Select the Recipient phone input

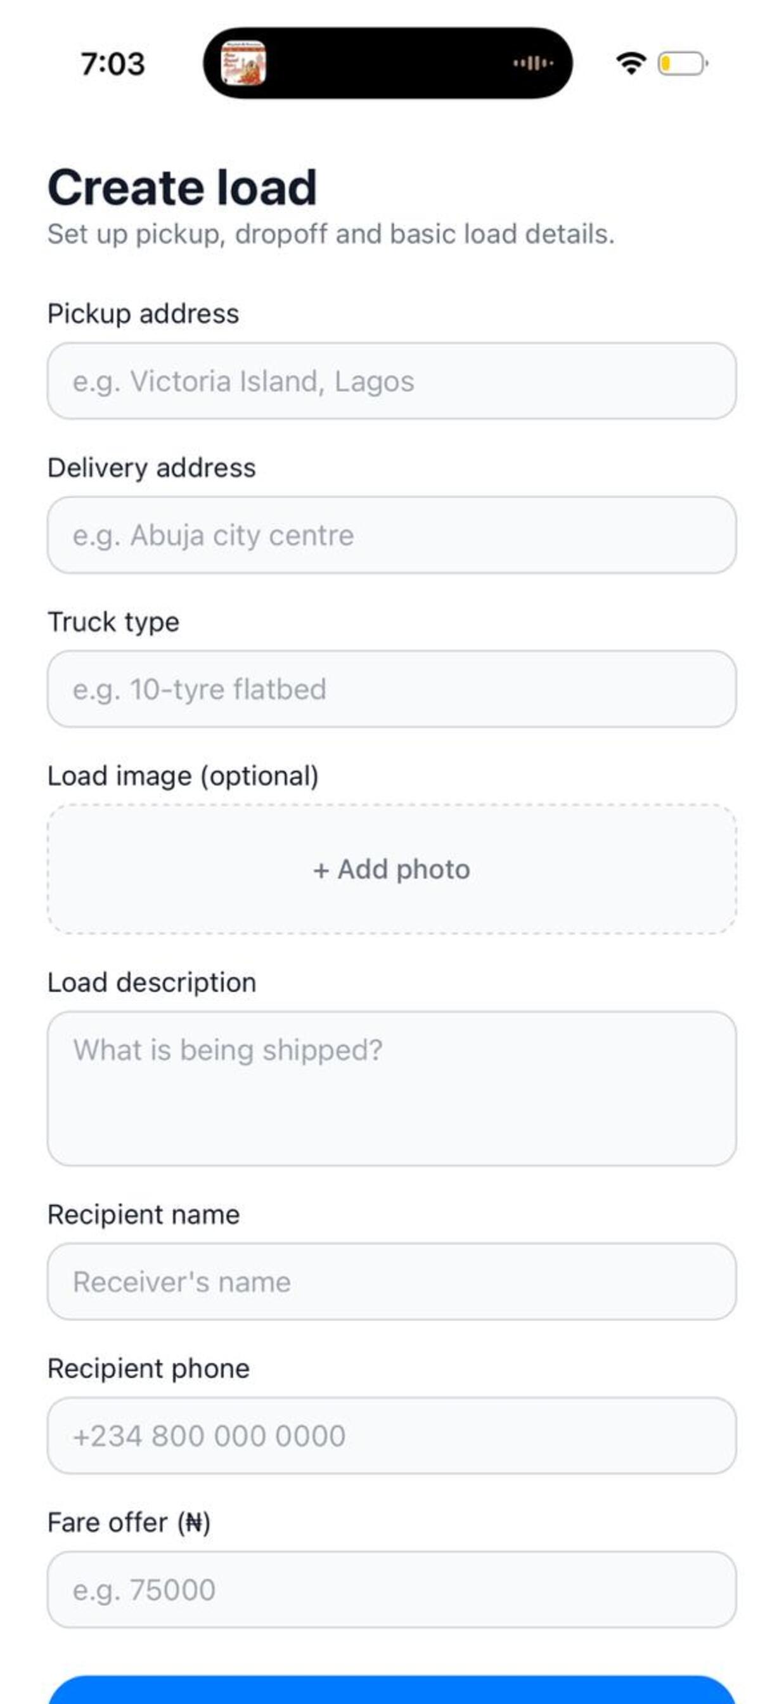(392, 1436)
